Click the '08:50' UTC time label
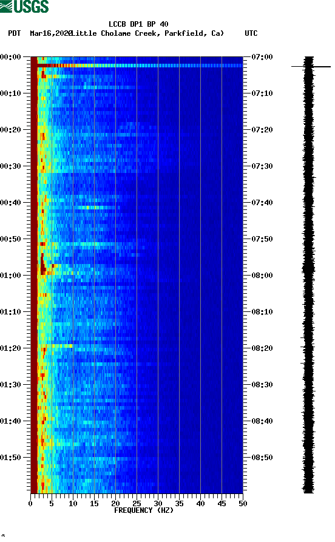 click(x=262, y=457)
